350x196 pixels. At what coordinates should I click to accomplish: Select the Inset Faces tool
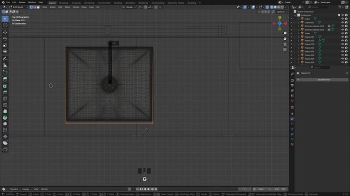(x=5, y=86)
